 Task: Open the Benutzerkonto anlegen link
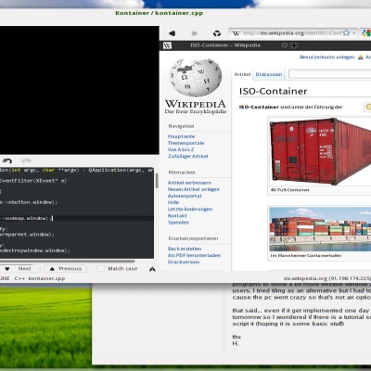[x=326, y=58]
